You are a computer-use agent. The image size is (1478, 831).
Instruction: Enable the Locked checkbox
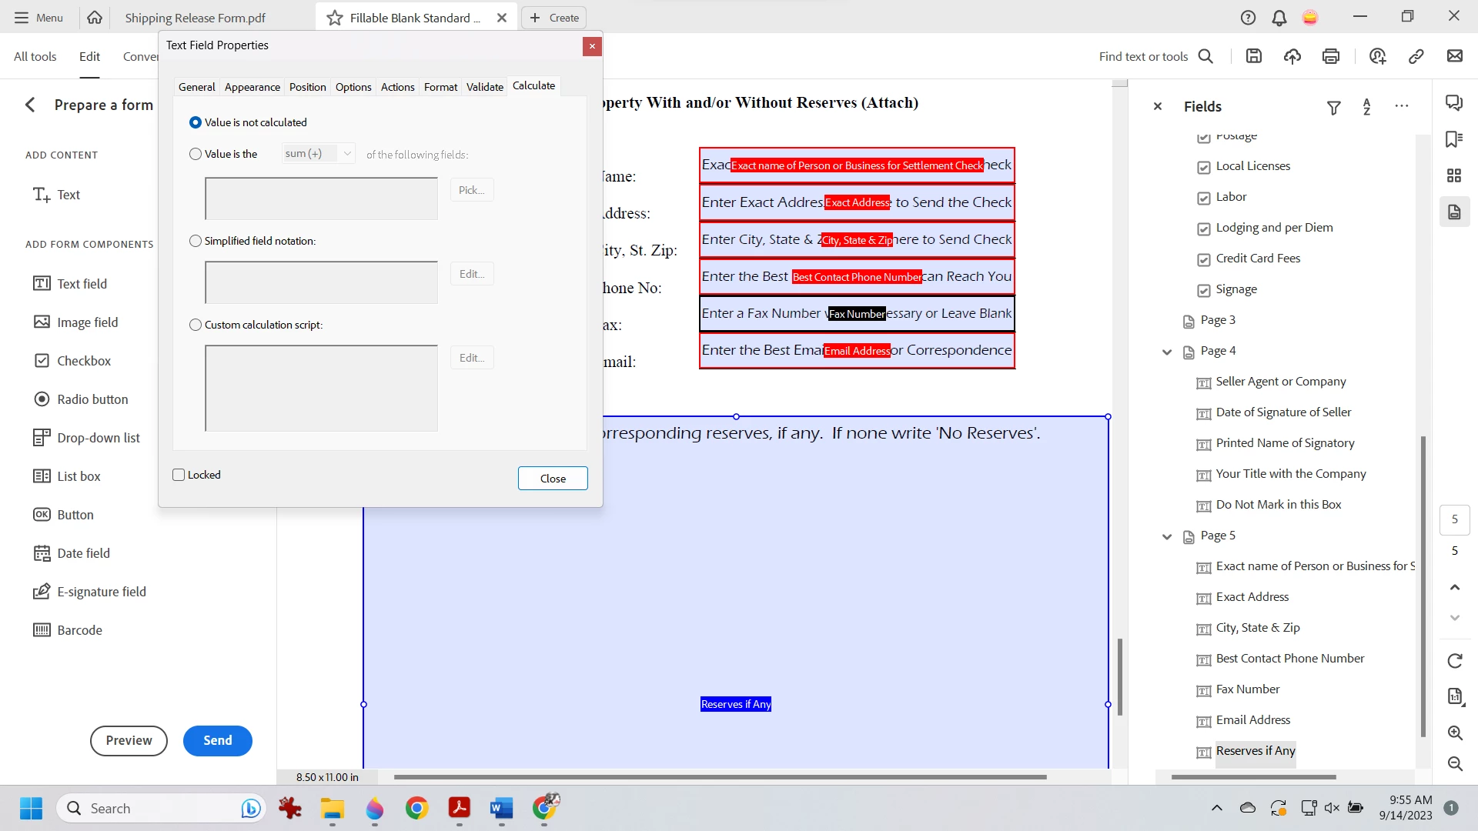point(179,475)
